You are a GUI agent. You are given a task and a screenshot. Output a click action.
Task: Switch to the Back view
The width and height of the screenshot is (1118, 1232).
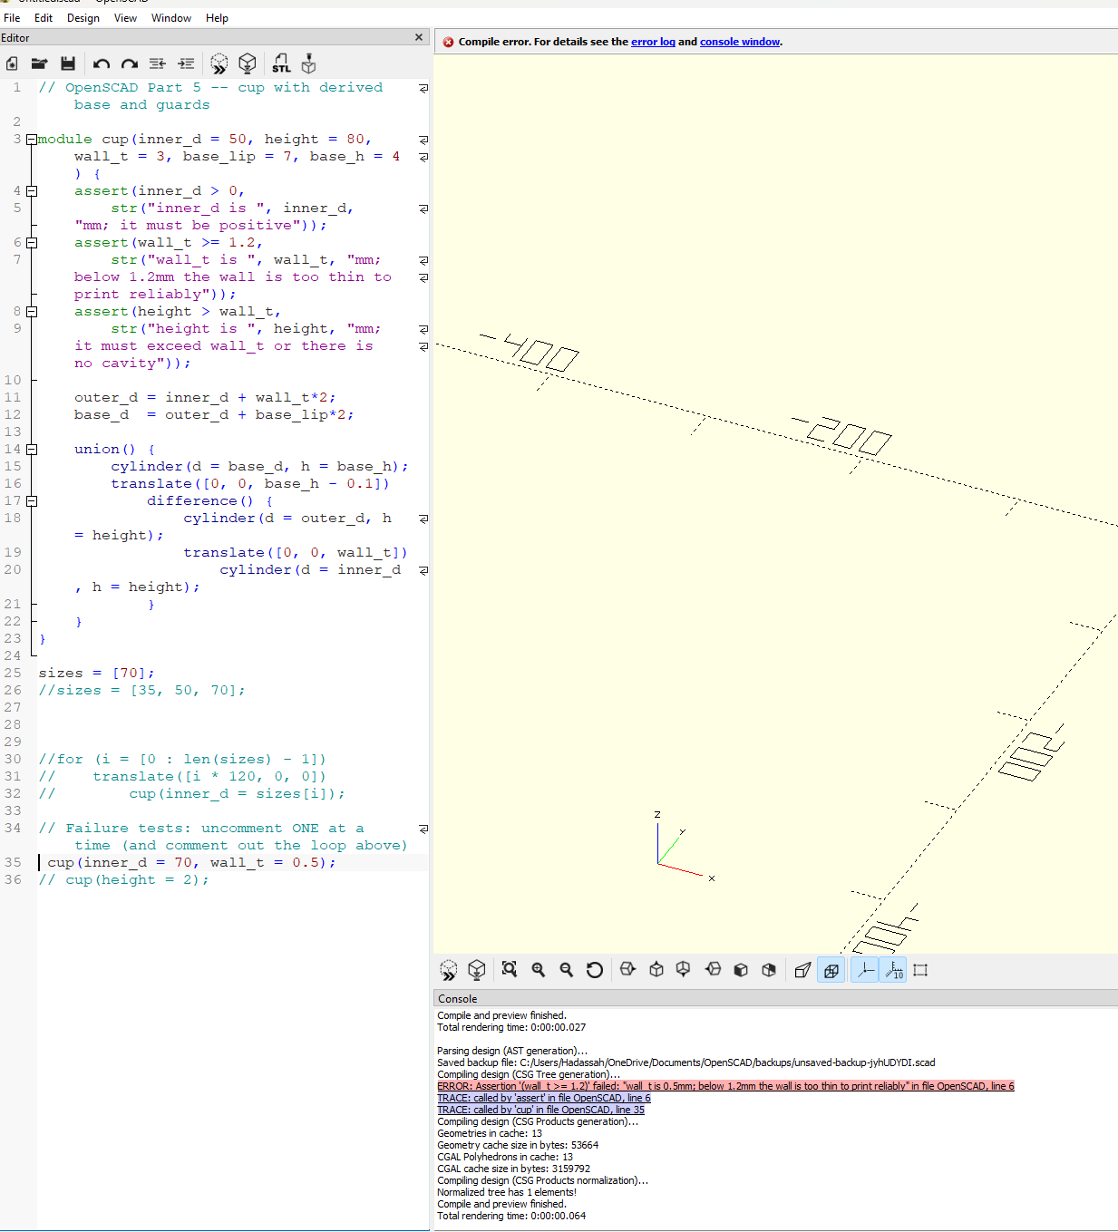769,970
